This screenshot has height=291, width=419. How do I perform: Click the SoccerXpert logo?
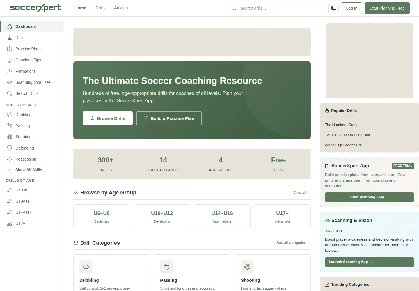click(35, 8)
